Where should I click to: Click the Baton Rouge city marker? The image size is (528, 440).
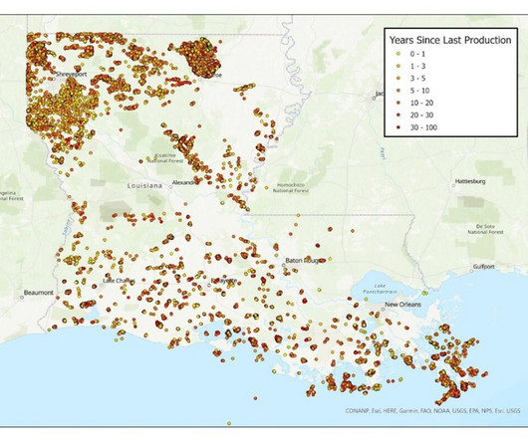click(x=284, y=265)
